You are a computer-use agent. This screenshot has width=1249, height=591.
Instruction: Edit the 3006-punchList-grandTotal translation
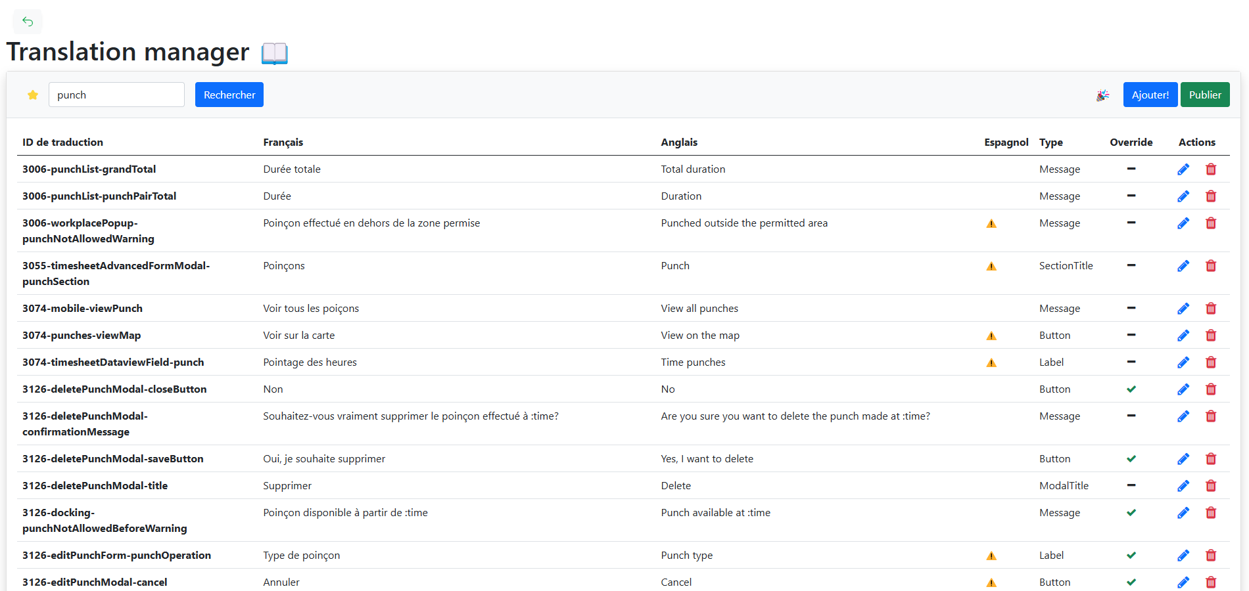click(x=1183, y=169)
